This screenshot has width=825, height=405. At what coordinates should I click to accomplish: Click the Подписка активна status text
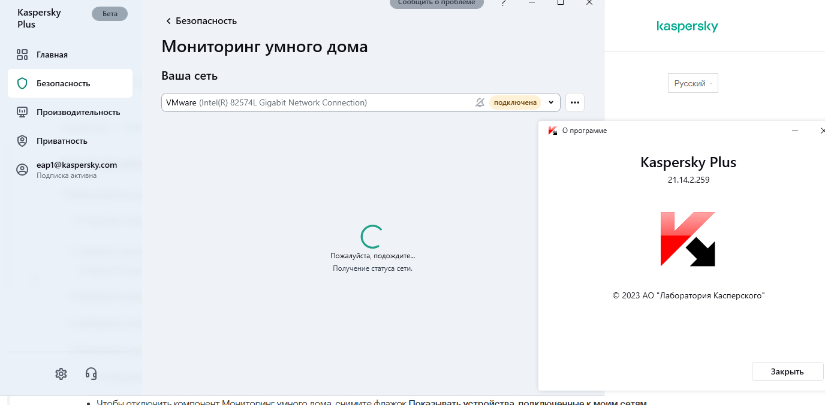point(67,176)
